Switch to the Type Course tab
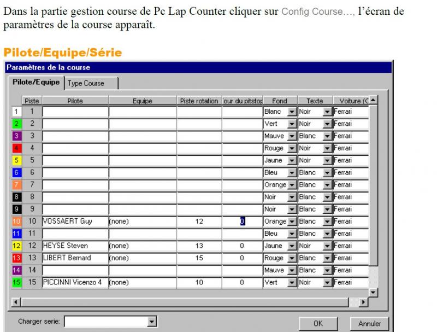The height and width of the screenshot is (332, 437). tap(86, 83)
